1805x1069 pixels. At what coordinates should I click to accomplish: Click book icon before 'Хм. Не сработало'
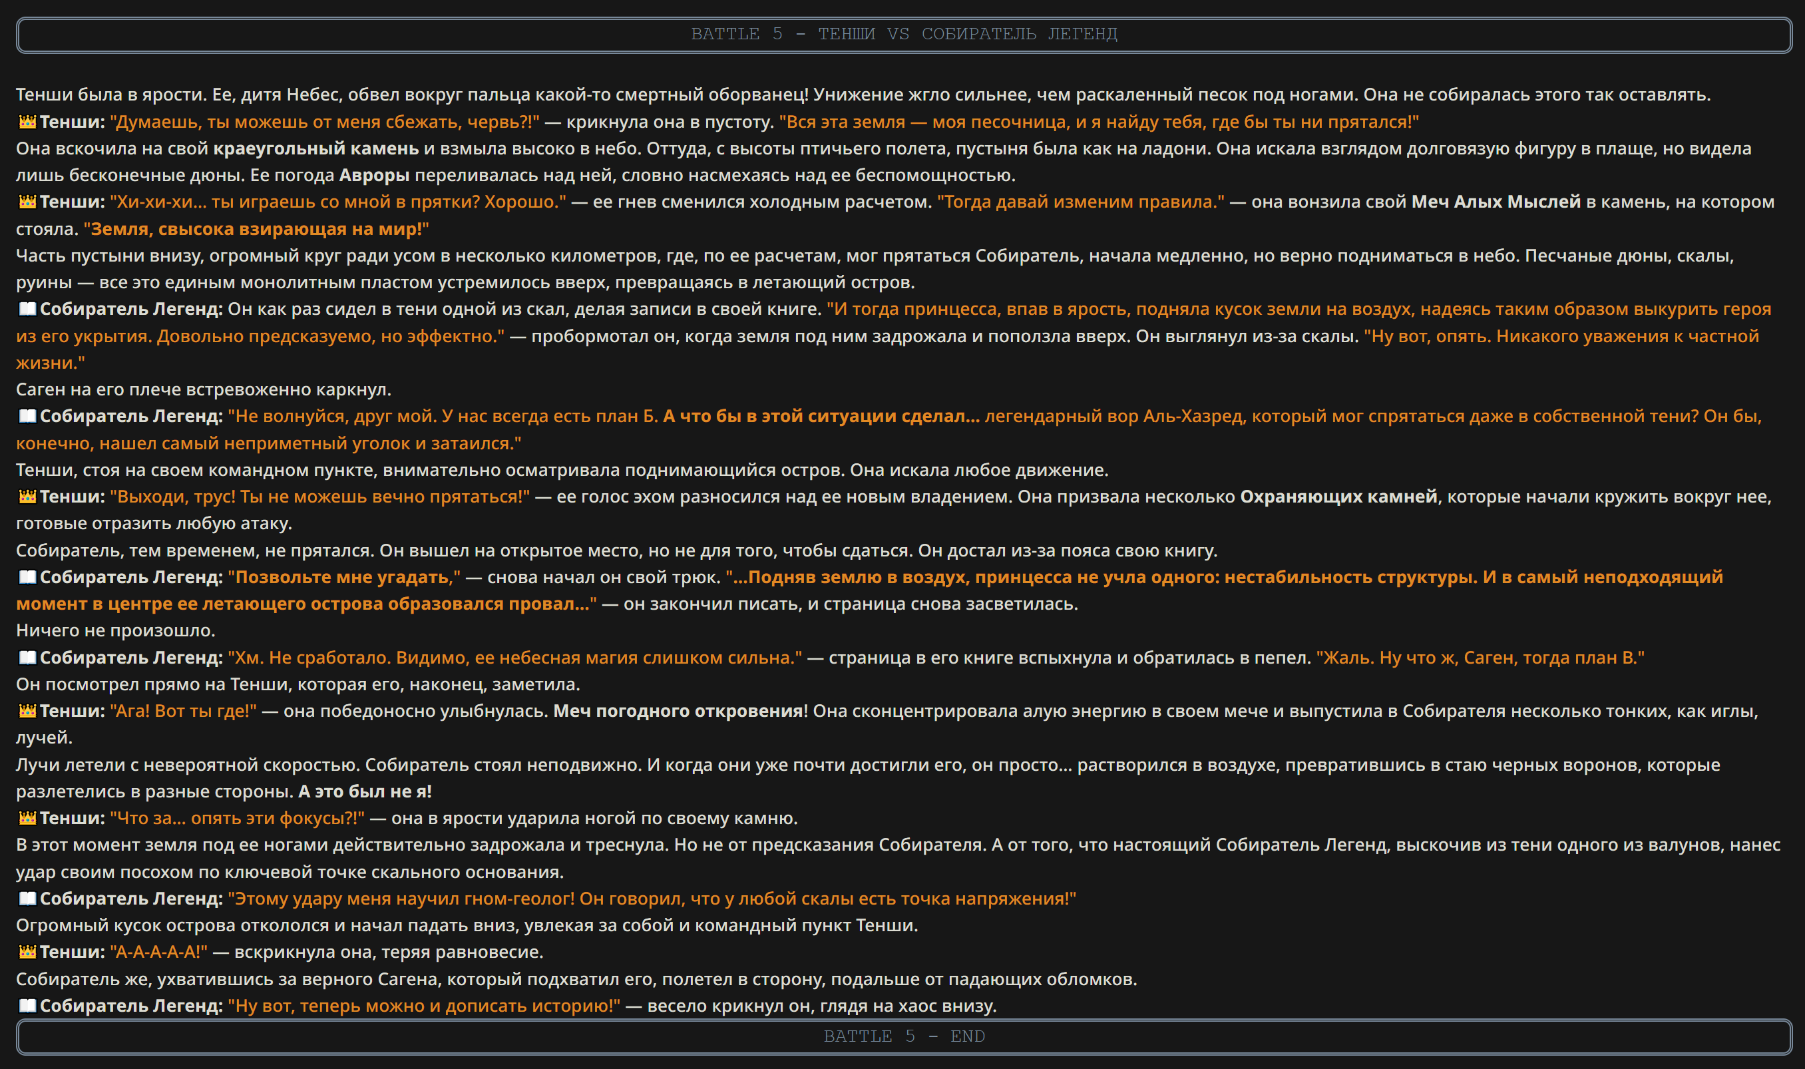coord(27,658)
